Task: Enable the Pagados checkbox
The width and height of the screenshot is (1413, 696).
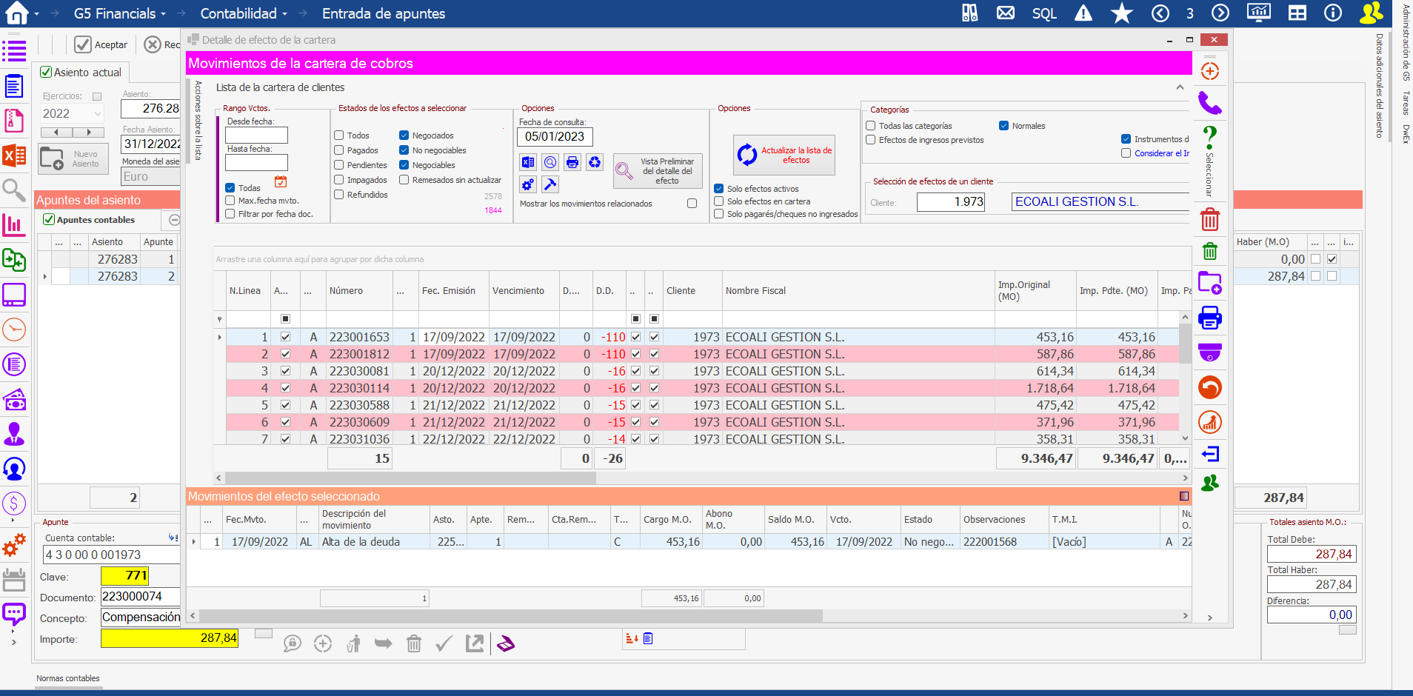Action: point(339,150)
